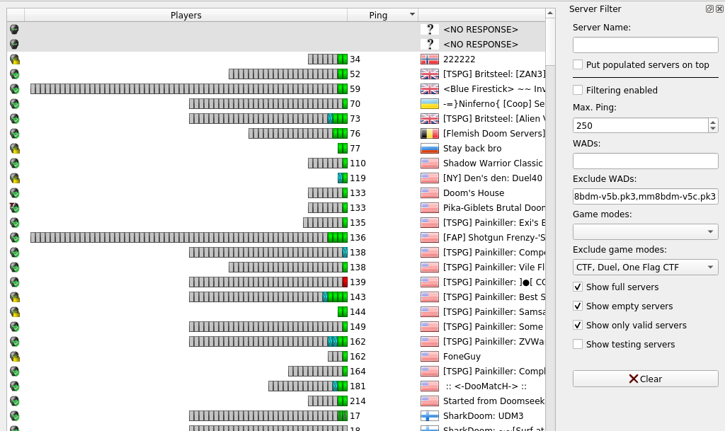Sort servers by the Ping column header
Viewport: 725px width, 431px height.
coord(382,15)
